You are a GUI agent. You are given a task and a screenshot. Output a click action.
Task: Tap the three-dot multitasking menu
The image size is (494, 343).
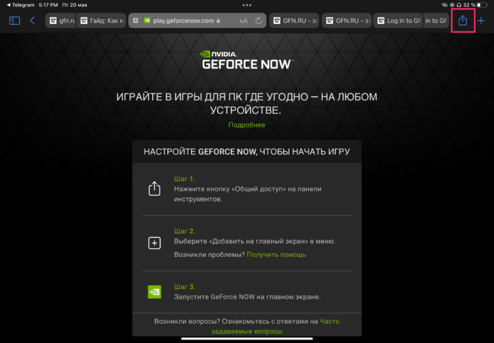(247, 5)
